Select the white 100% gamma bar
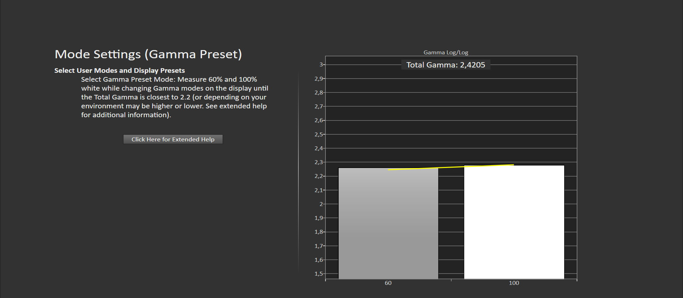The image size is (683, 298). tap(514, 224)
